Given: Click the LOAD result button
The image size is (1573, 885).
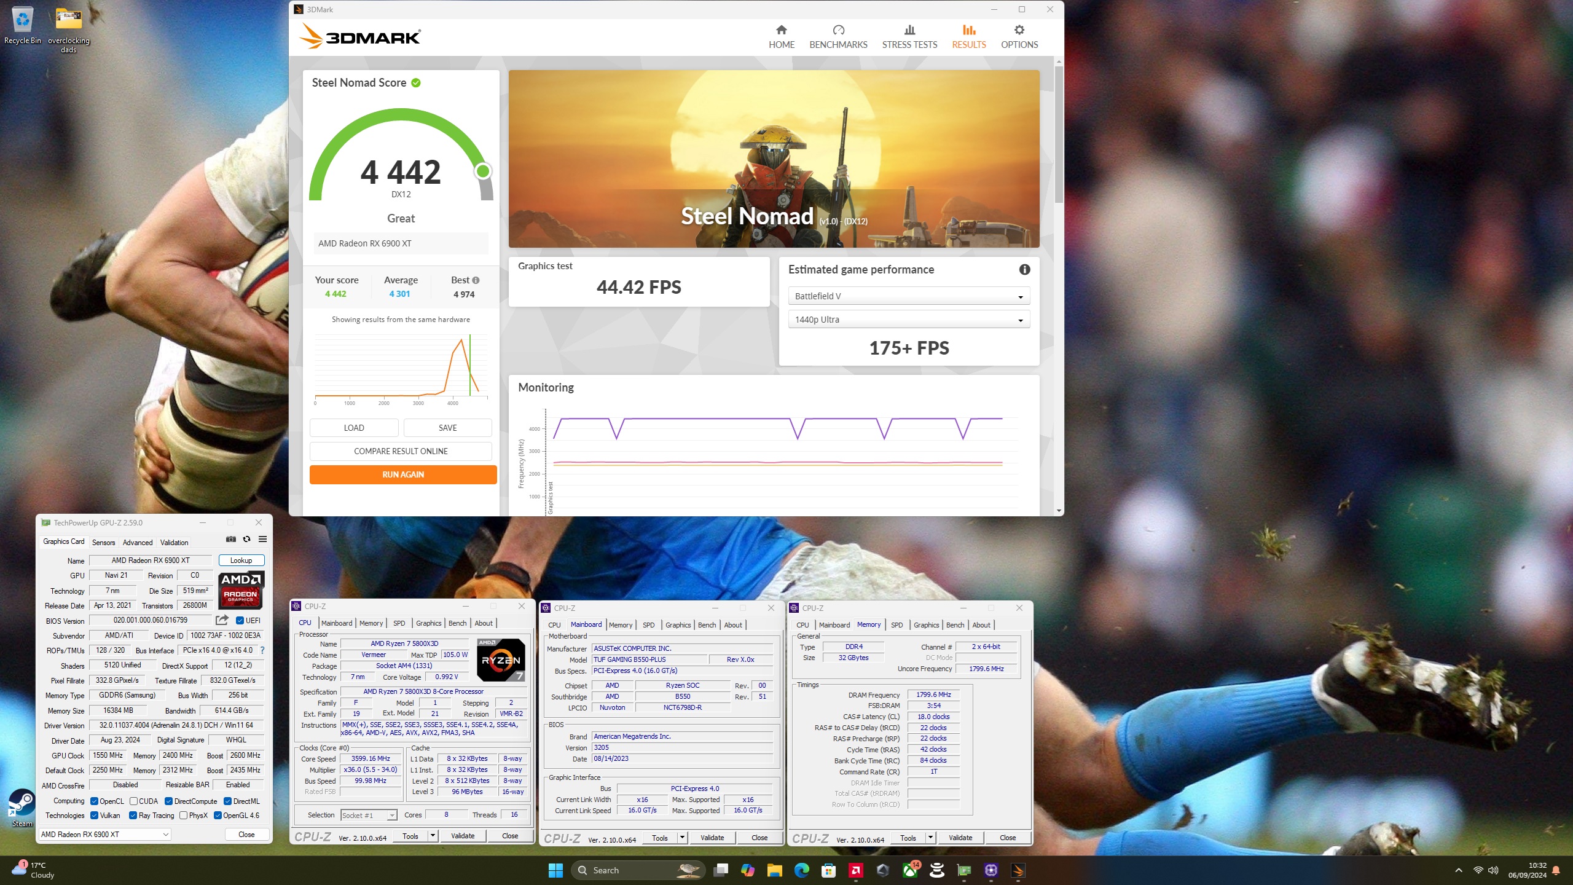Looking at the screenshot, I should pyautogui.click(x=354, y=428).
